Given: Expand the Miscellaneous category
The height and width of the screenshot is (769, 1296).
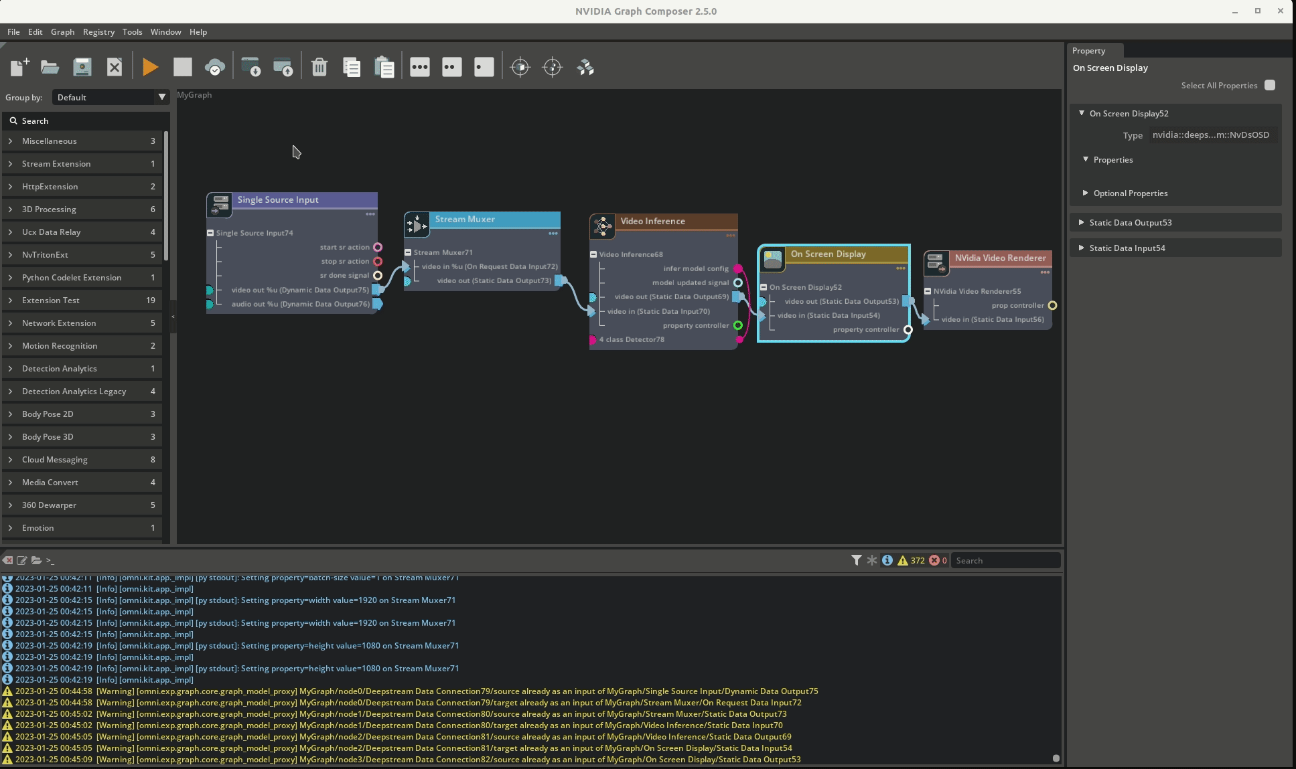Looking at the screenshot, I should click(x=10, y=141).
